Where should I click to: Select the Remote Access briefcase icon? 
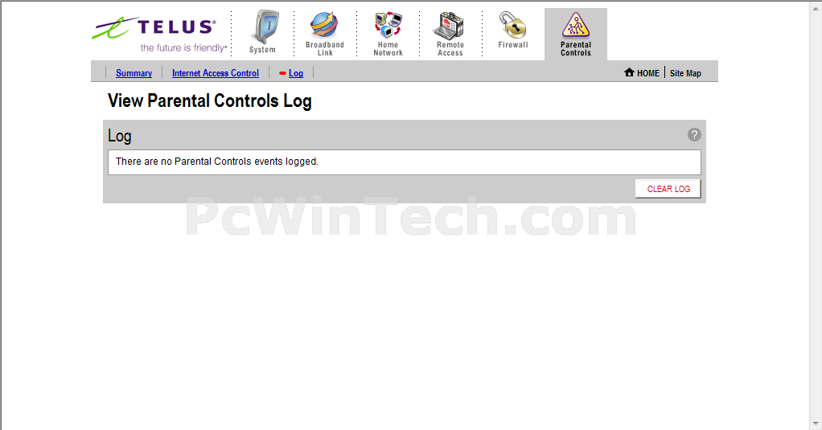click(x=450, y=26)
